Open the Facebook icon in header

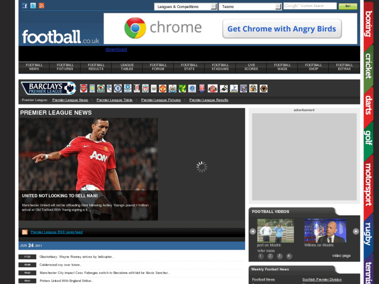coord(25,6)
